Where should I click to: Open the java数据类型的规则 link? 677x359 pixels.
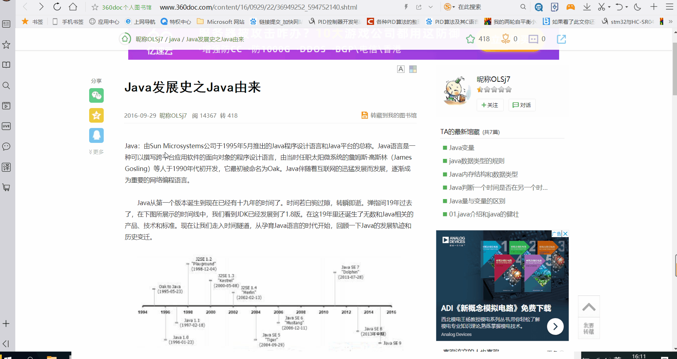(476, 161)
